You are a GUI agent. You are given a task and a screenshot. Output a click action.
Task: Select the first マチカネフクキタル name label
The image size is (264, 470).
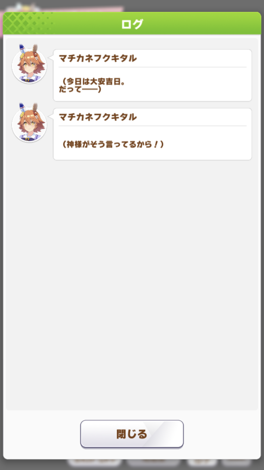pyautogui.click(x=98, y=58)
